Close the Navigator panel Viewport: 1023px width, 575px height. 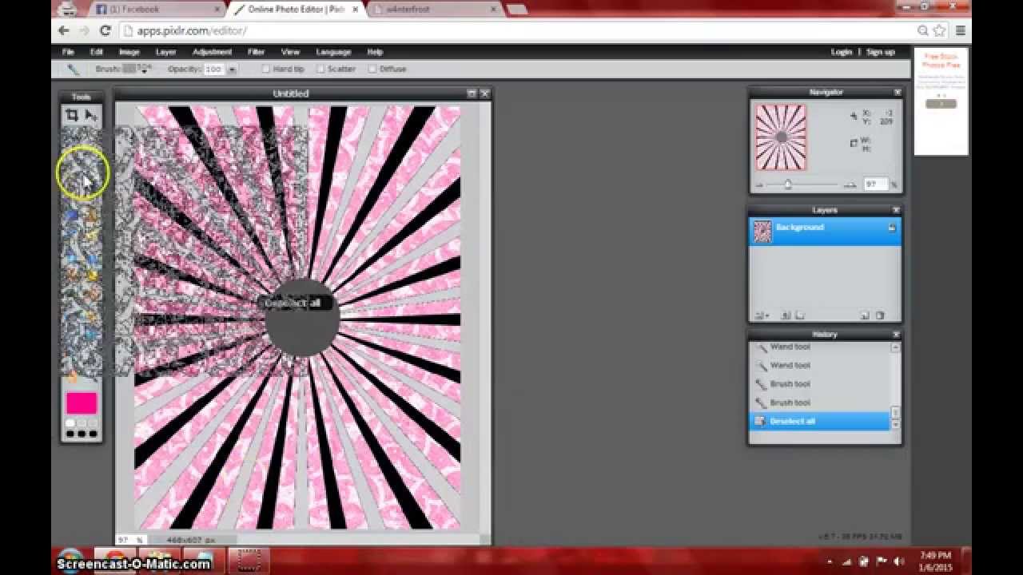(897, 93)
